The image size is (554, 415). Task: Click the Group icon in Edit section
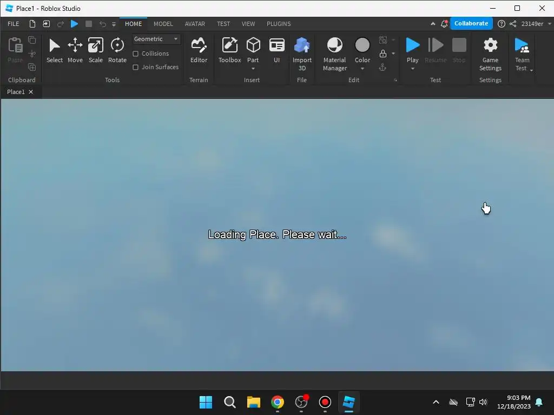pyautogui.click(x=382, y=40)
